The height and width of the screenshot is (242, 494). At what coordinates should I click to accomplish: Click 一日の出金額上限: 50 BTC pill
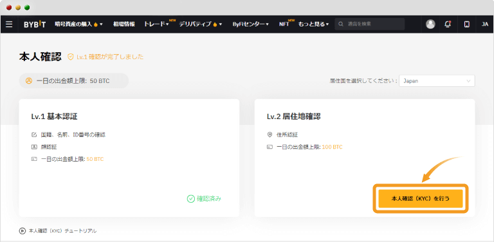point(74,80)
